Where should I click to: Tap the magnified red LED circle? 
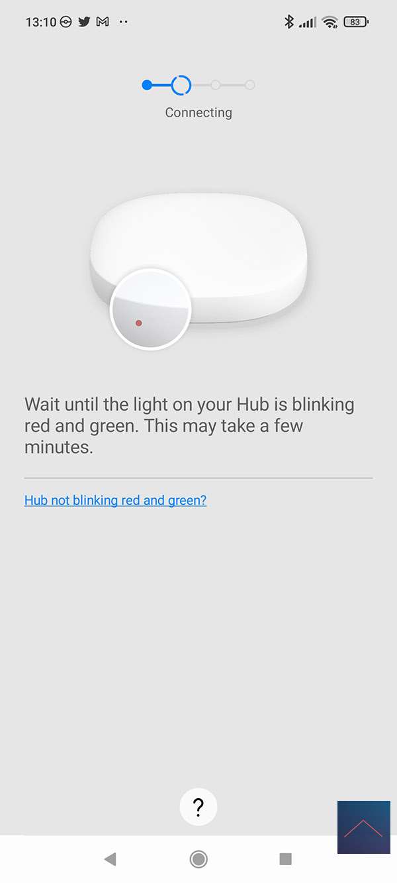tap(151, 309)
